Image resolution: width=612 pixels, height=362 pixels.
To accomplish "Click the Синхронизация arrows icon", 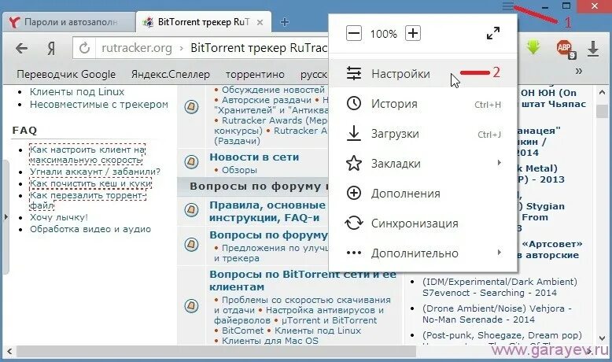I will tap(354, 223).
